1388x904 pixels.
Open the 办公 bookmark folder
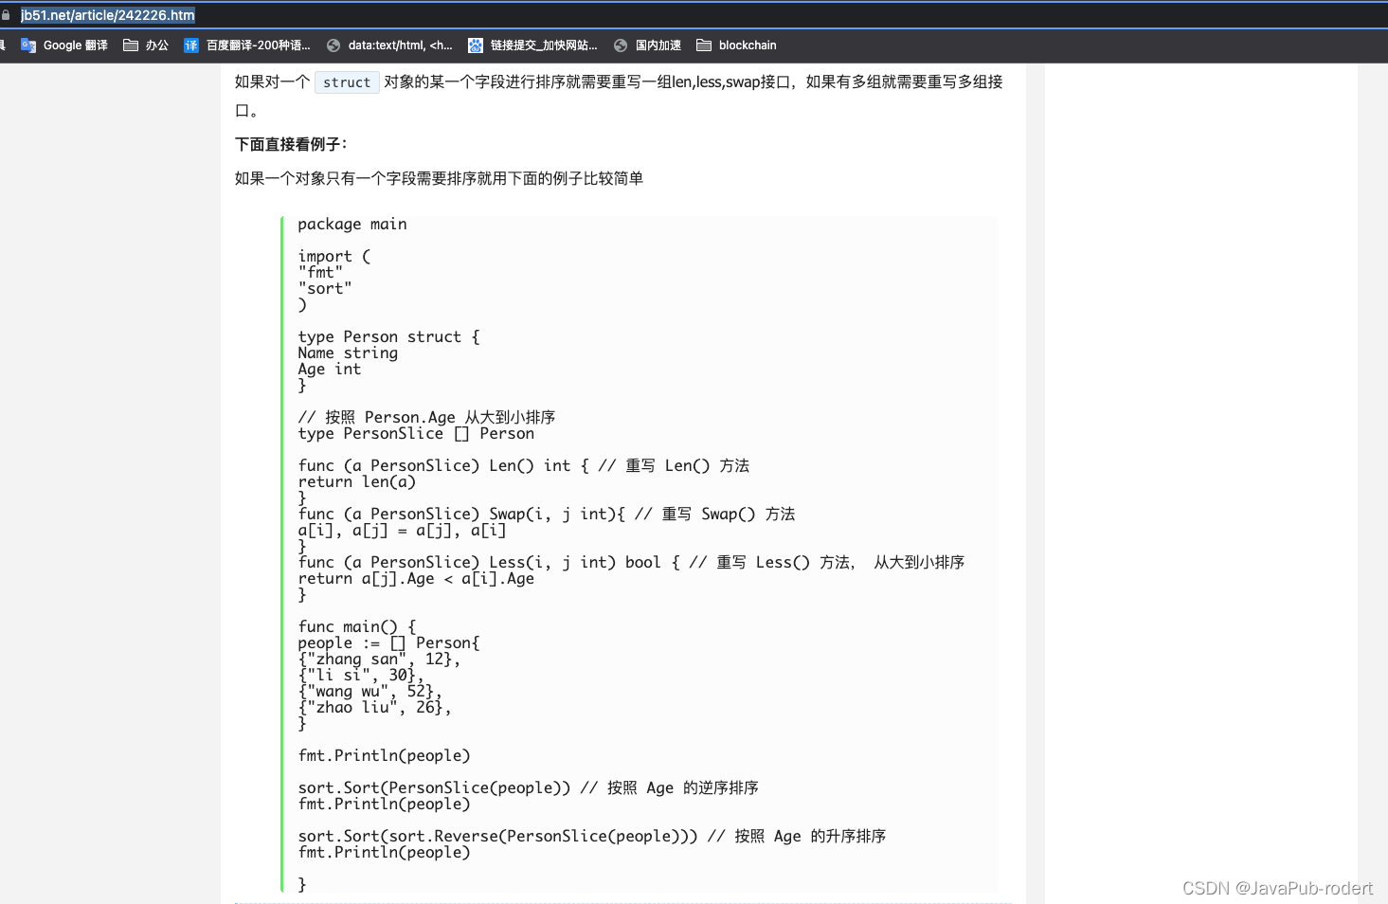[x=146, y=45]
